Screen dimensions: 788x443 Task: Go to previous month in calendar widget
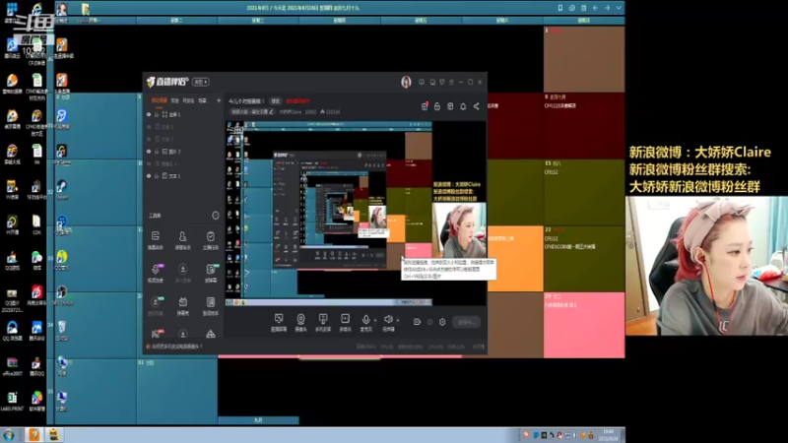(x=595, y=8)
